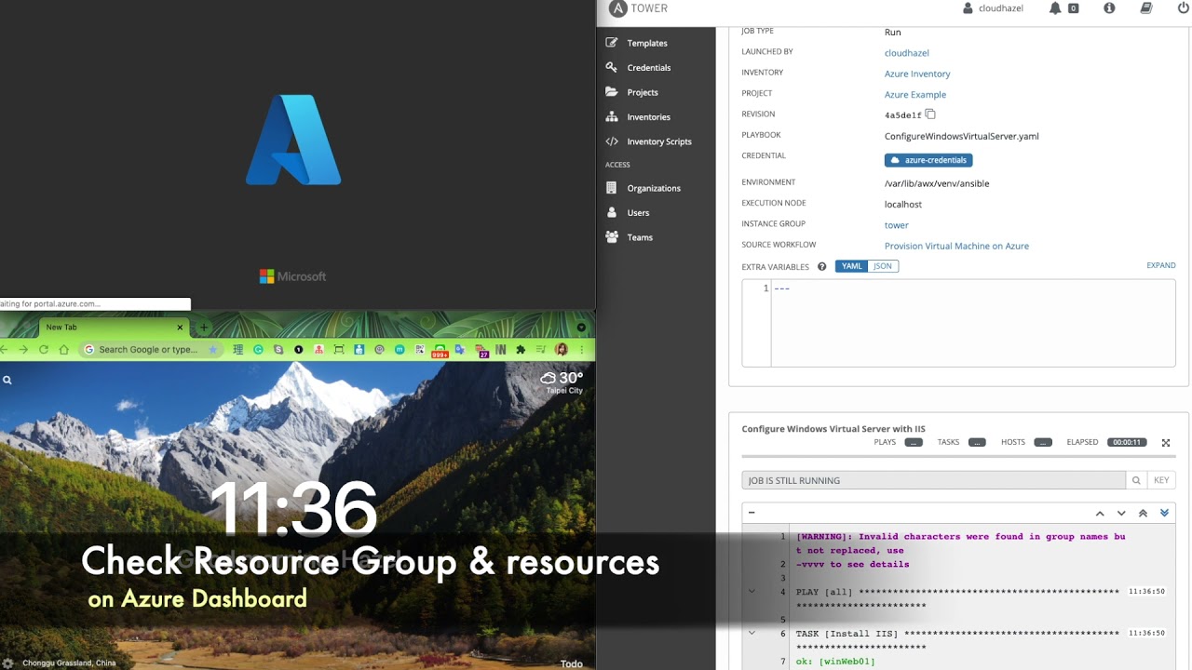
Task: Copy the revision hash to clipboard
Action: coord(930,114)
